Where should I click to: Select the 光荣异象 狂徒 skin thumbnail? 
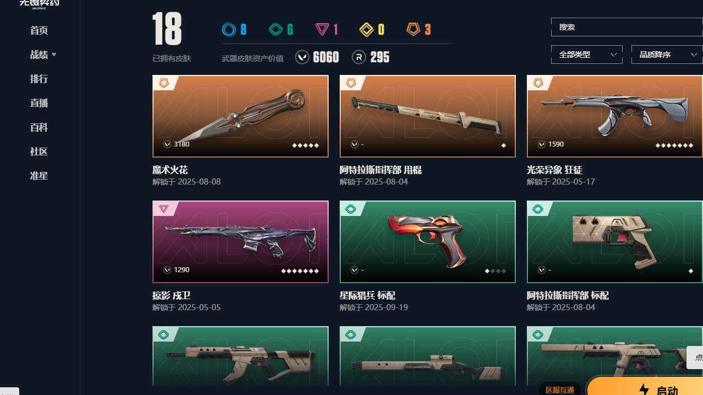coord(615,116)
